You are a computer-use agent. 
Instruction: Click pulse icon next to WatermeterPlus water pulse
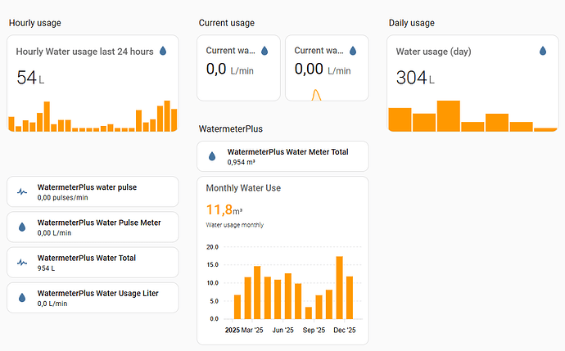click(x=22, y=192)
